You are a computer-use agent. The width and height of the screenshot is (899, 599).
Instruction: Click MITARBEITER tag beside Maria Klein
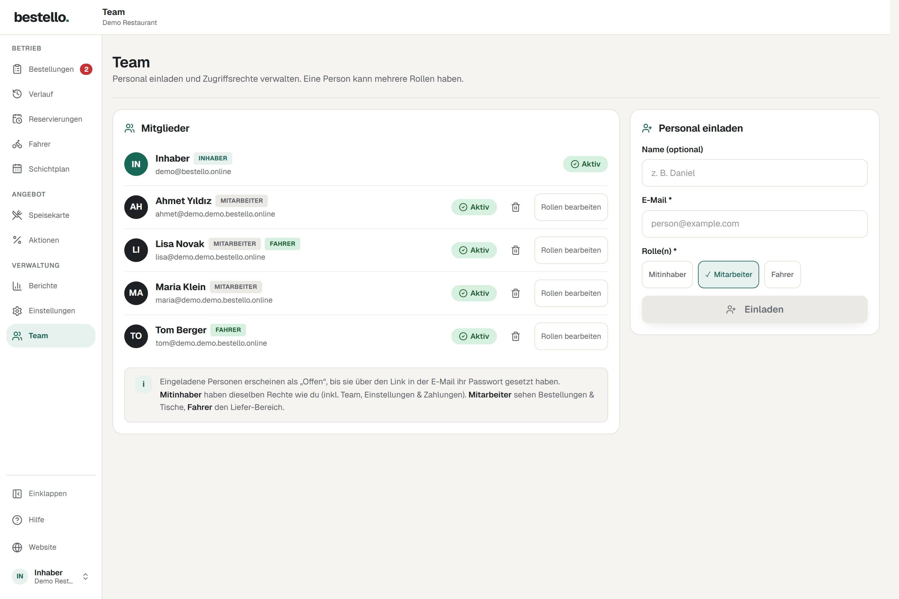(x=235, y=287)
